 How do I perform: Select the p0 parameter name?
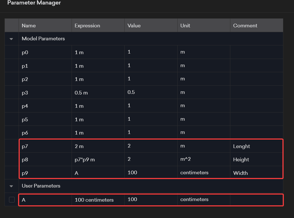(x=25, y=52)
